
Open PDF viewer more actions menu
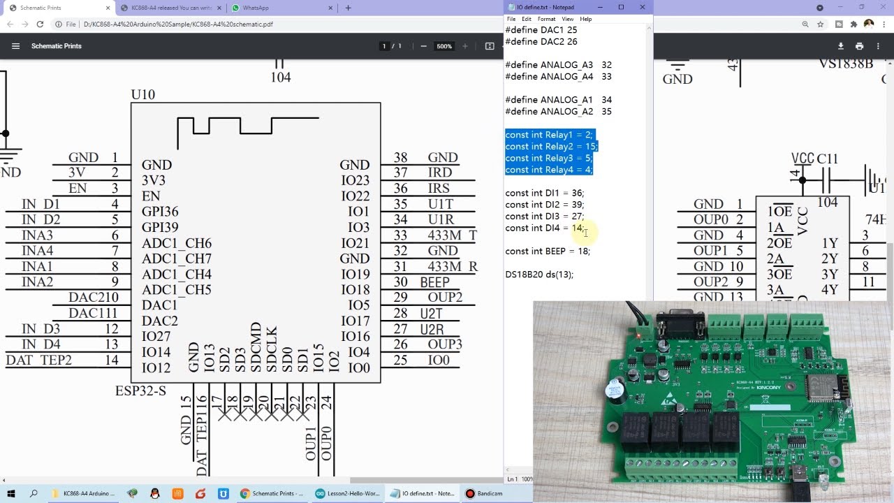pyautogui.click(x=879, y=46)
